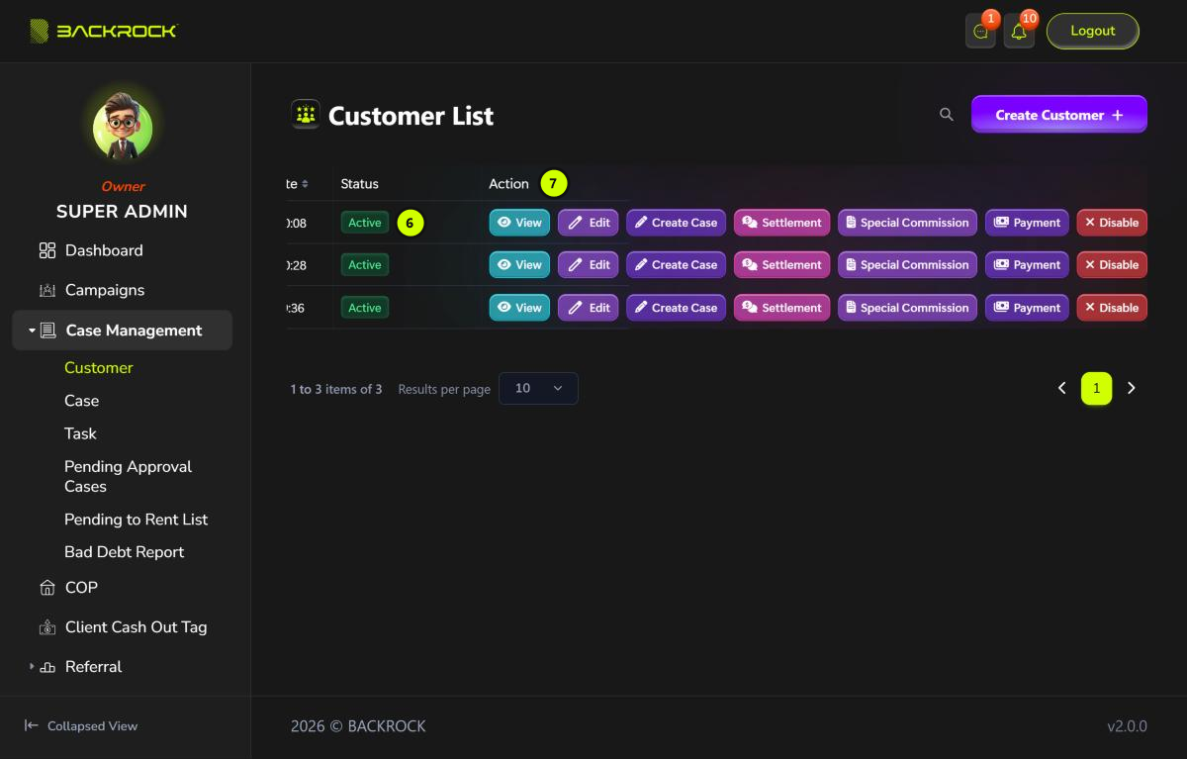The height and width of the screenshot is (759, 1187).
Task: Disable the first customer
Action: tap(1112, 223)
